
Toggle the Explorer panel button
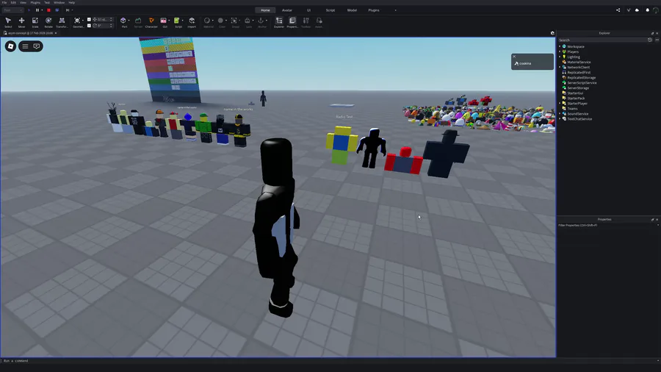(279, 22)
